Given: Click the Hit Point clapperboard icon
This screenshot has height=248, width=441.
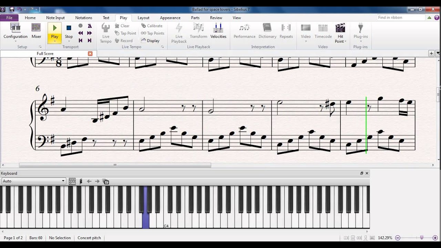Looking at the screenshot, I should point(340,28).
